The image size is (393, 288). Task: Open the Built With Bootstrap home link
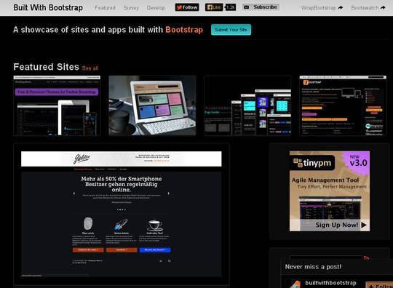(48, 8)
